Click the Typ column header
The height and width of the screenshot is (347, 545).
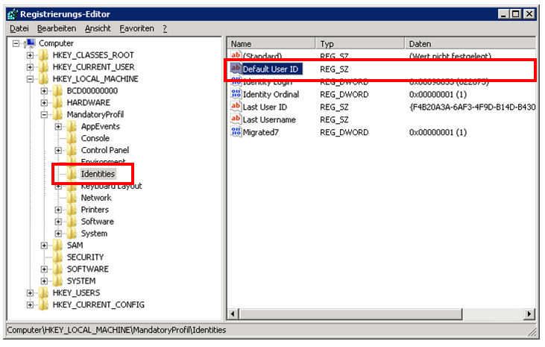click(359, 44)
